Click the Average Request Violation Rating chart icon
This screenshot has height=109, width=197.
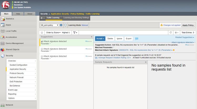click(x=96, y=58)
